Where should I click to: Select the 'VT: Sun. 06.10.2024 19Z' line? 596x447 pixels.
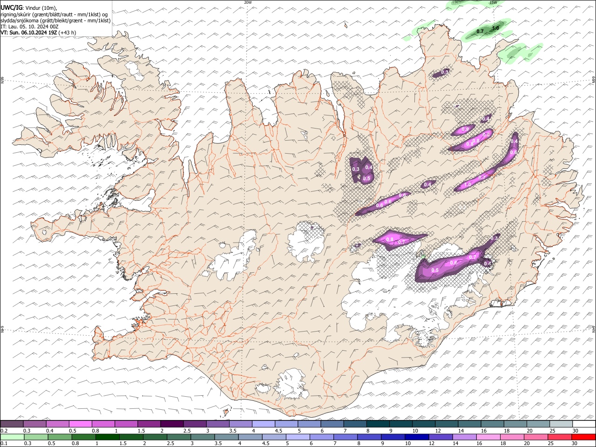[x=29, y=33]
